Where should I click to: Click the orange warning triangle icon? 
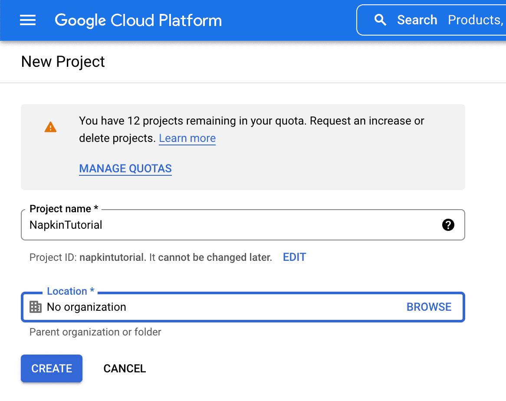pyautogui.click(x=50, y=127)
